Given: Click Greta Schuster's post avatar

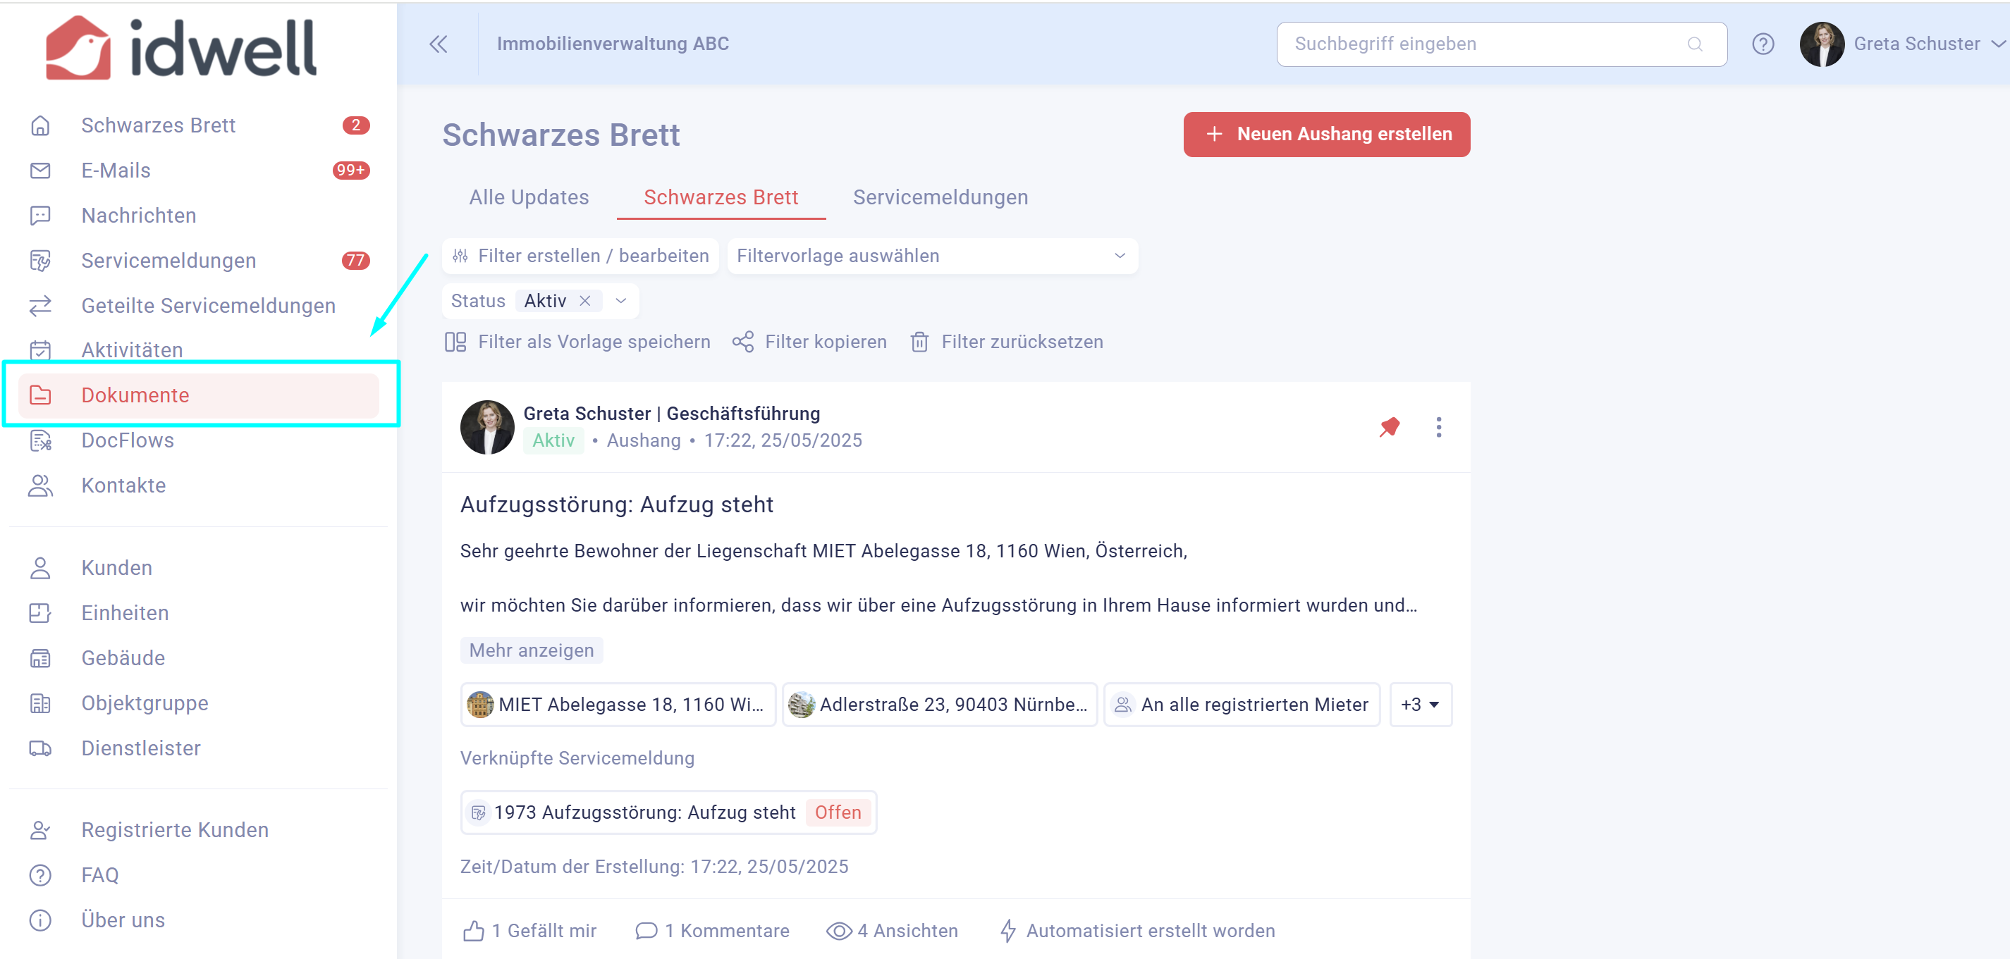Looking at the screenshot, I should (x=487, y=426).
